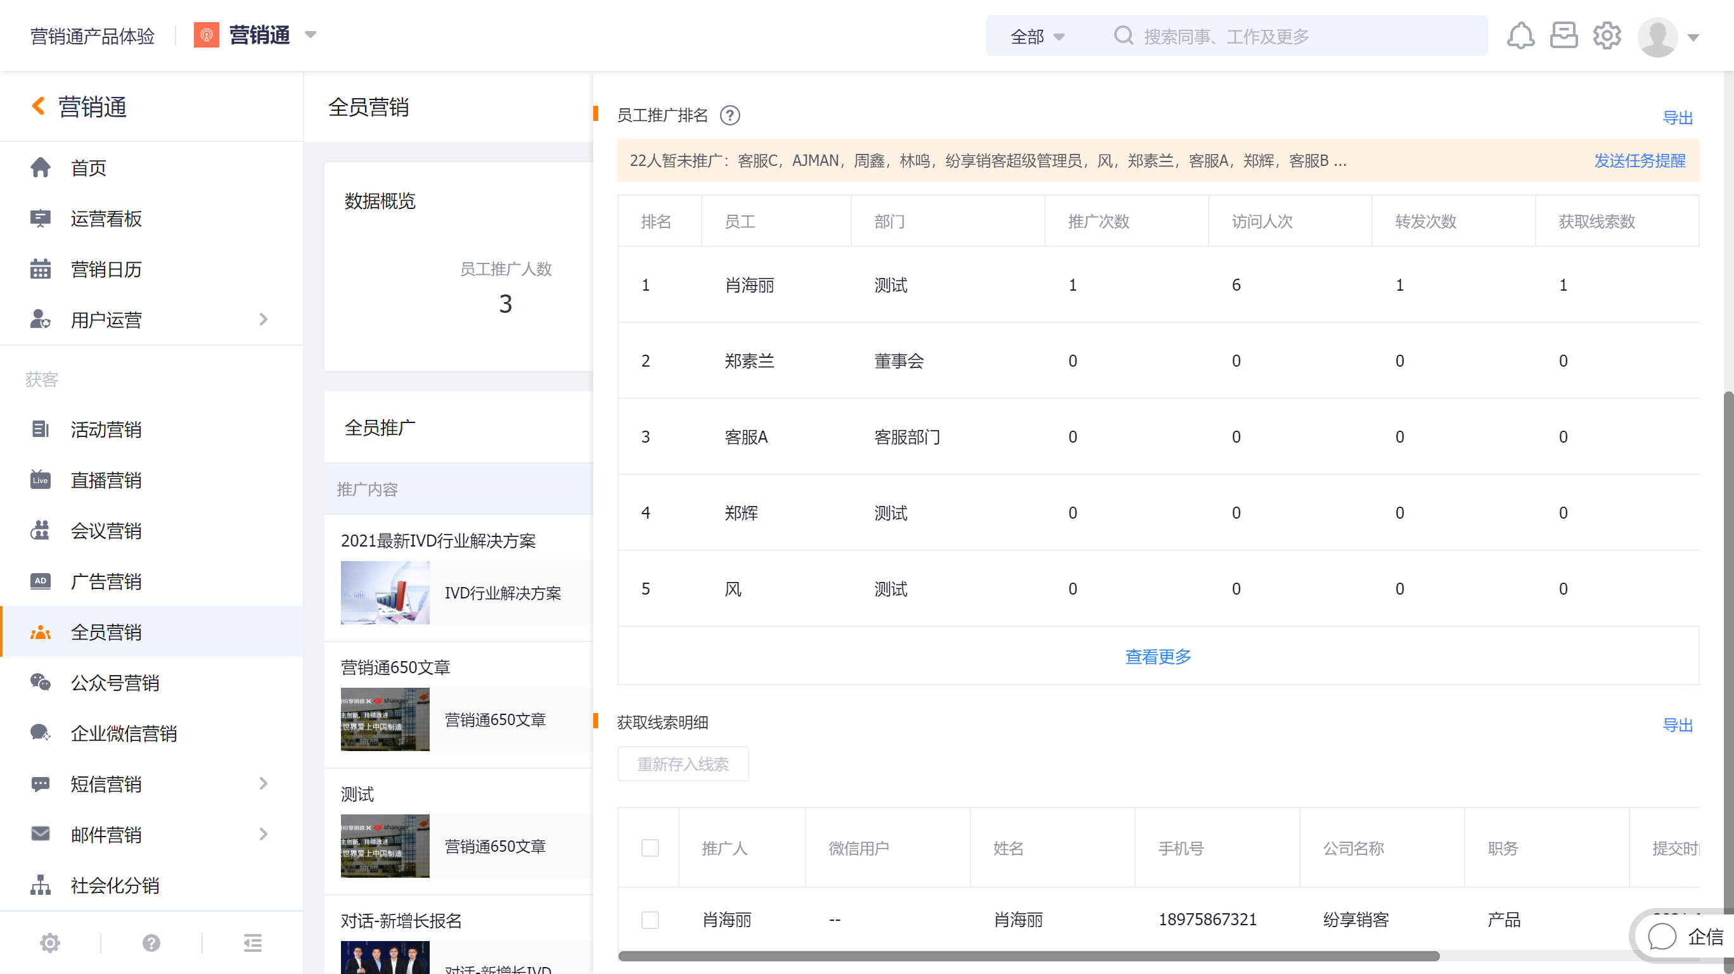Click phone number 18975867321

pyautogui.click(x=1207, y=920)
